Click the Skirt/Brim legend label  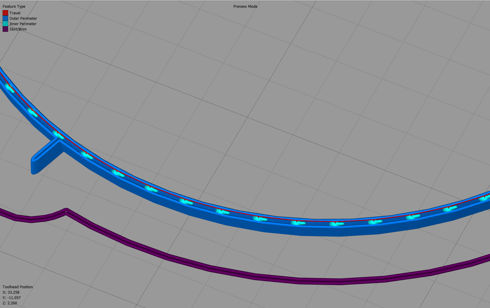(18, 29)
